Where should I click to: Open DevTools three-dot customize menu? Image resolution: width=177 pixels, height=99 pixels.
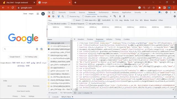tap(171, 12)
